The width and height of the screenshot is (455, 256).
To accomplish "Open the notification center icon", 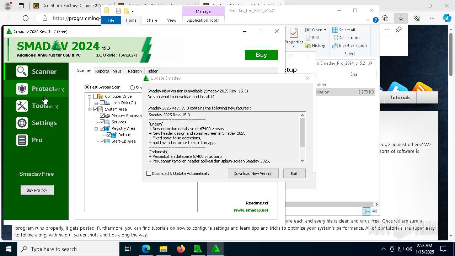I will pyautogui.click(x=443, y=249).
